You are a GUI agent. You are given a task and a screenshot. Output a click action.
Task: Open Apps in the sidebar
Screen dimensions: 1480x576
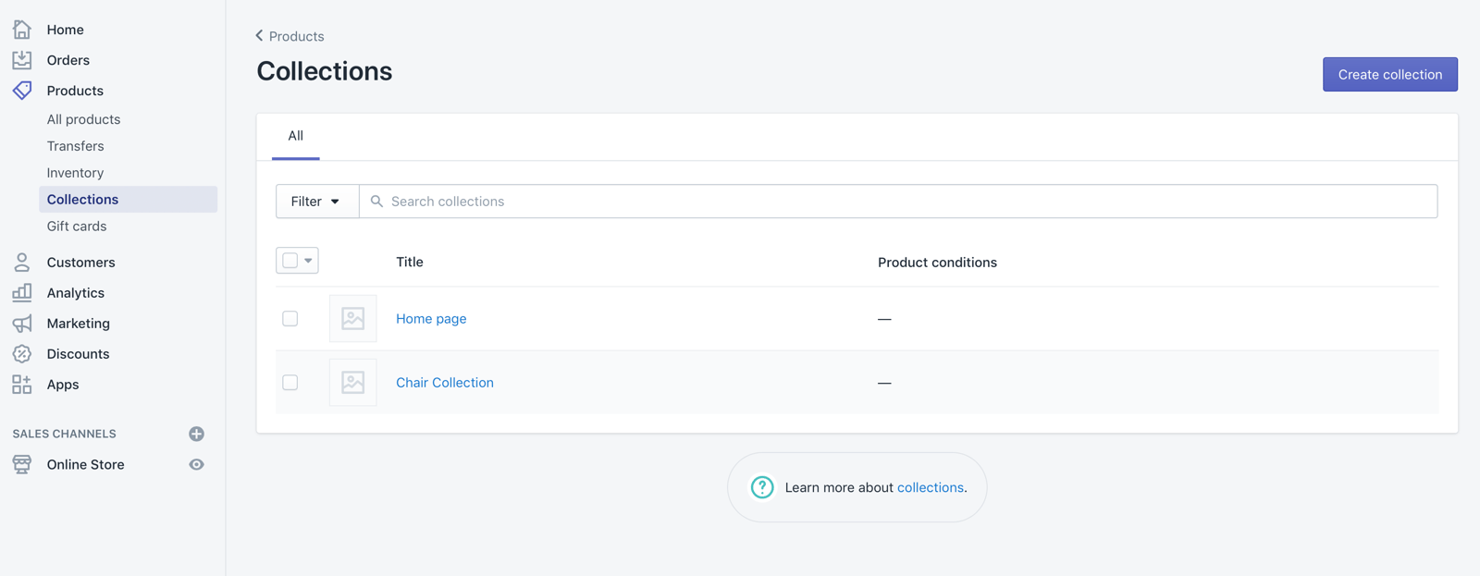(63, 385)
